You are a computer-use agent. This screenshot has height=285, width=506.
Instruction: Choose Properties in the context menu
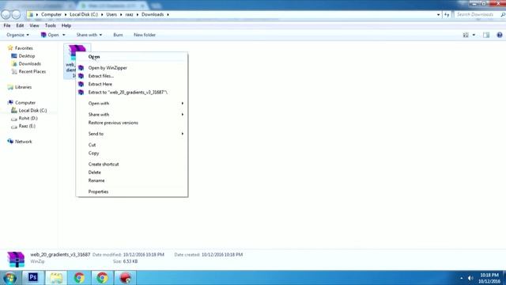(x=132, y=192)
